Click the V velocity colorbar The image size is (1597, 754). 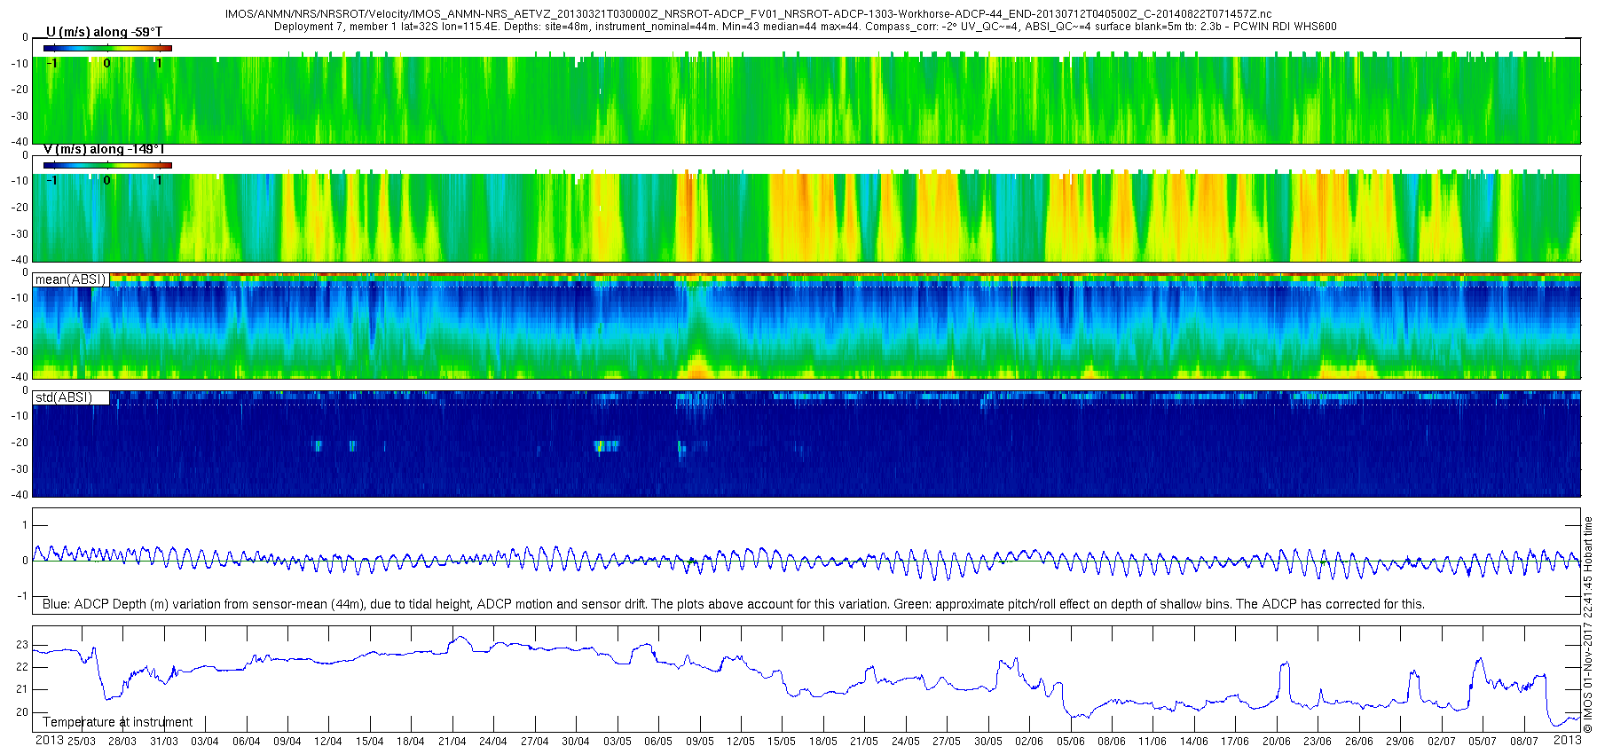pyautogui.click(x=107, y=165)
